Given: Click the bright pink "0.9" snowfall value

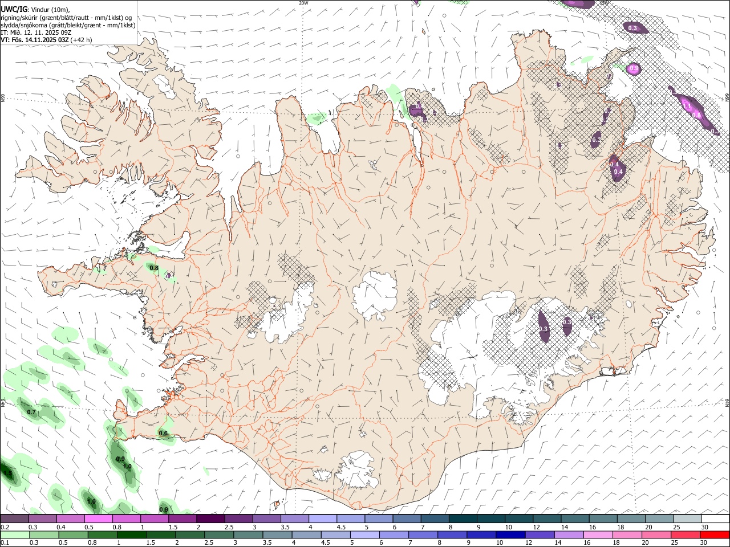Looking at the screenshot, I should click(x=634, y=69).
